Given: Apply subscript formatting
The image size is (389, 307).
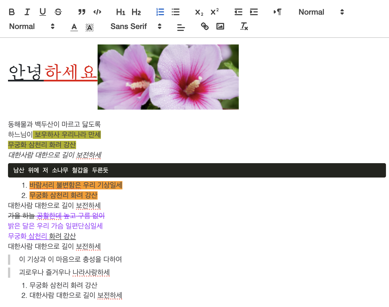Looking at the screenshot, I should (x=199, y=12).
